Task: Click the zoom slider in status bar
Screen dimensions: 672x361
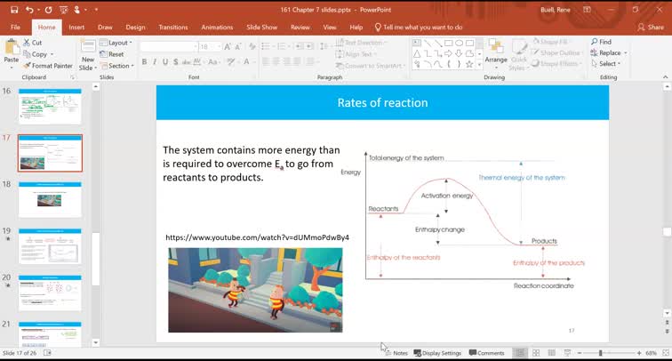Action: [x=602, y=353]
